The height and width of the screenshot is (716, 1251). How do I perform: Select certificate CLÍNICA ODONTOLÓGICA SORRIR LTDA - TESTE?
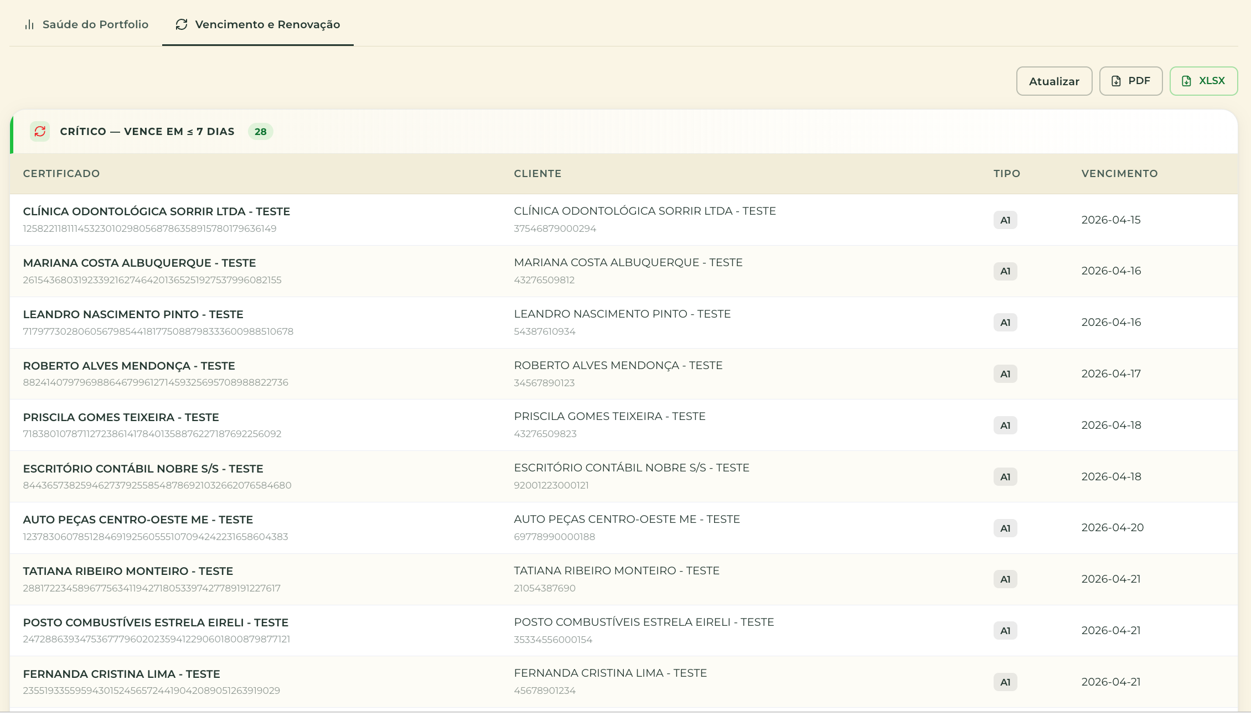tap(157, 211)
